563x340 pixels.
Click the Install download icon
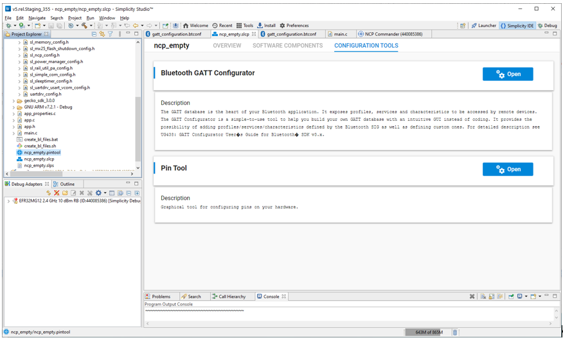point(267,26)
